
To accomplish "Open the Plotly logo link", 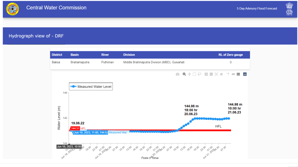I will [245, 74].
